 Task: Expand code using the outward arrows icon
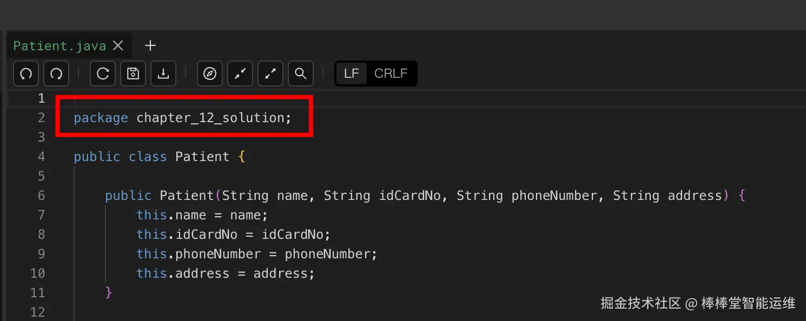270,73
